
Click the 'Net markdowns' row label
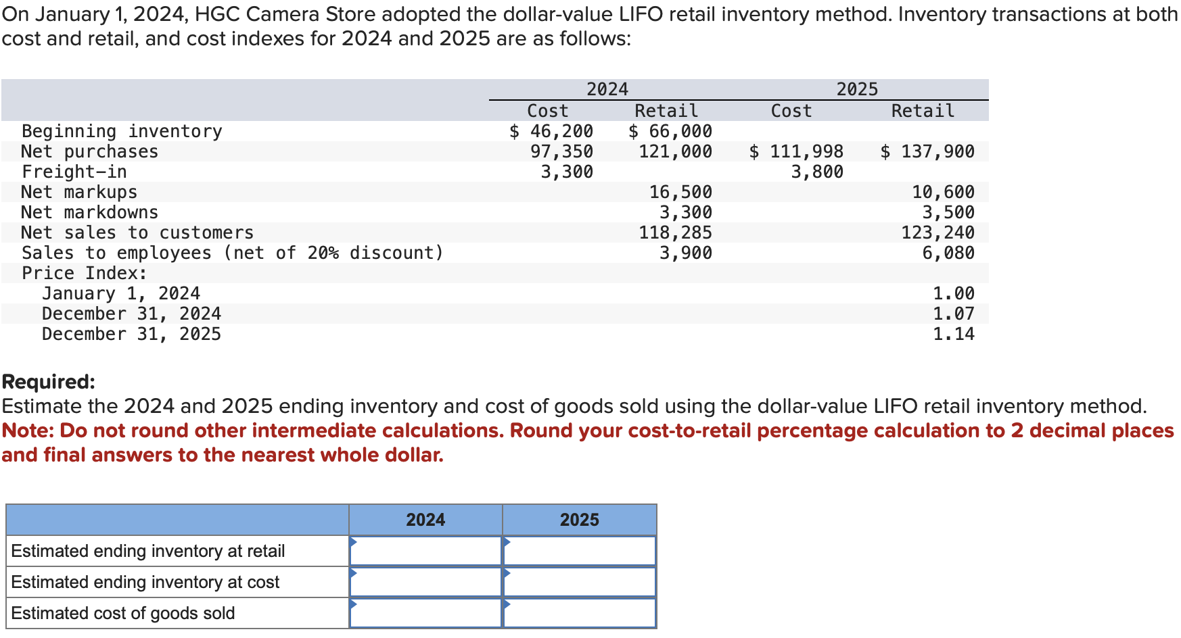pyautogui.click(x=90, y=212)
